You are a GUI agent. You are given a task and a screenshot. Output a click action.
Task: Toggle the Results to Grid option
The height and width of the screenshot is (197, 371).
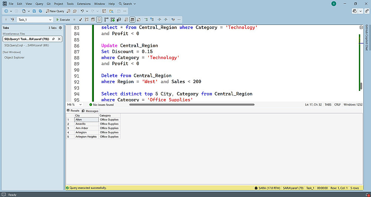pos(132,20)
